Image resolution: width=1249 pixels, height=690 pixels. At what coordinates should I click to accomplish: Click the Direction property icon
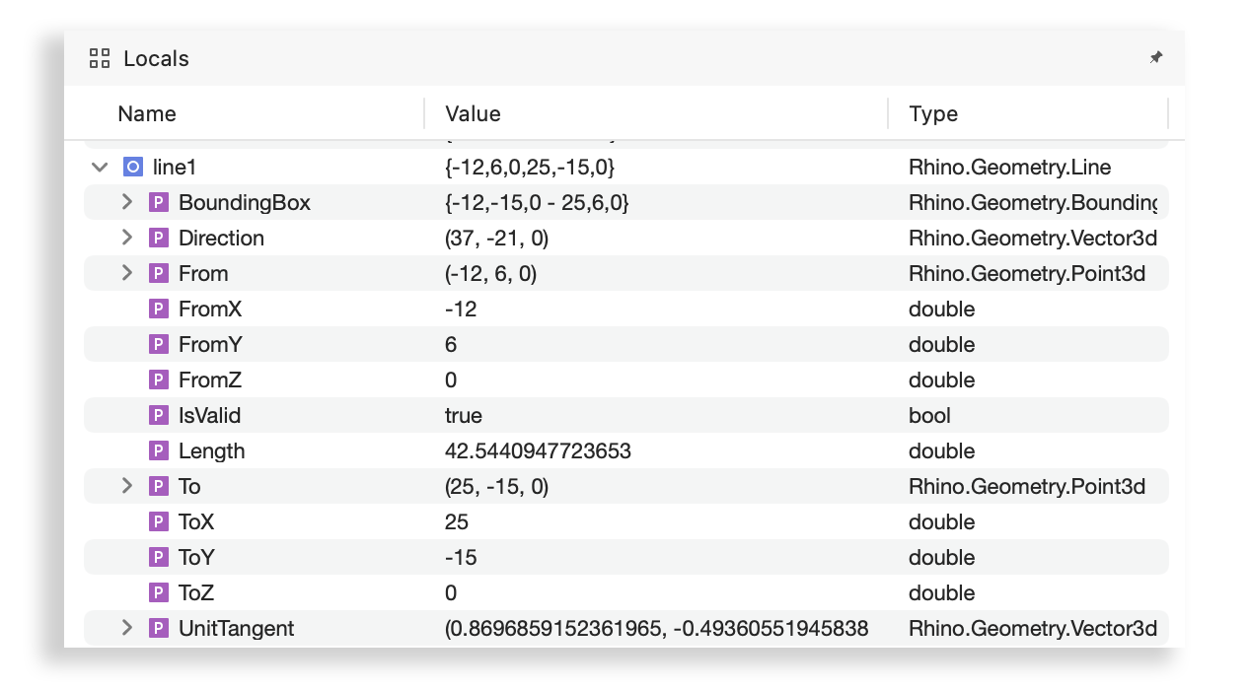(x=158, y=239)
